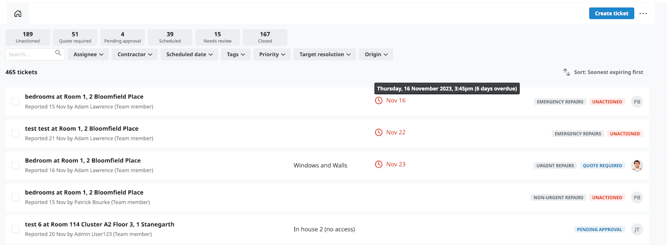The height and width of the screenshot is (245, 667).
Task: Click the Create ticket button
Action: (611, 14)
